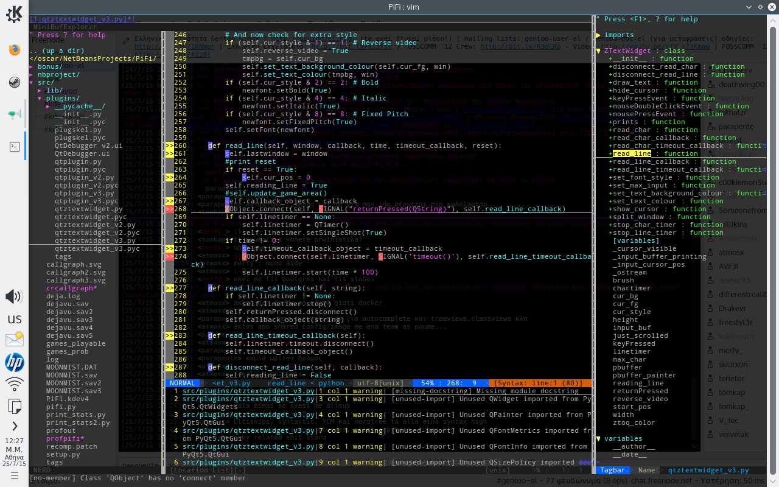Open qtplugin_v3.py in the file tree

point(85,193)
